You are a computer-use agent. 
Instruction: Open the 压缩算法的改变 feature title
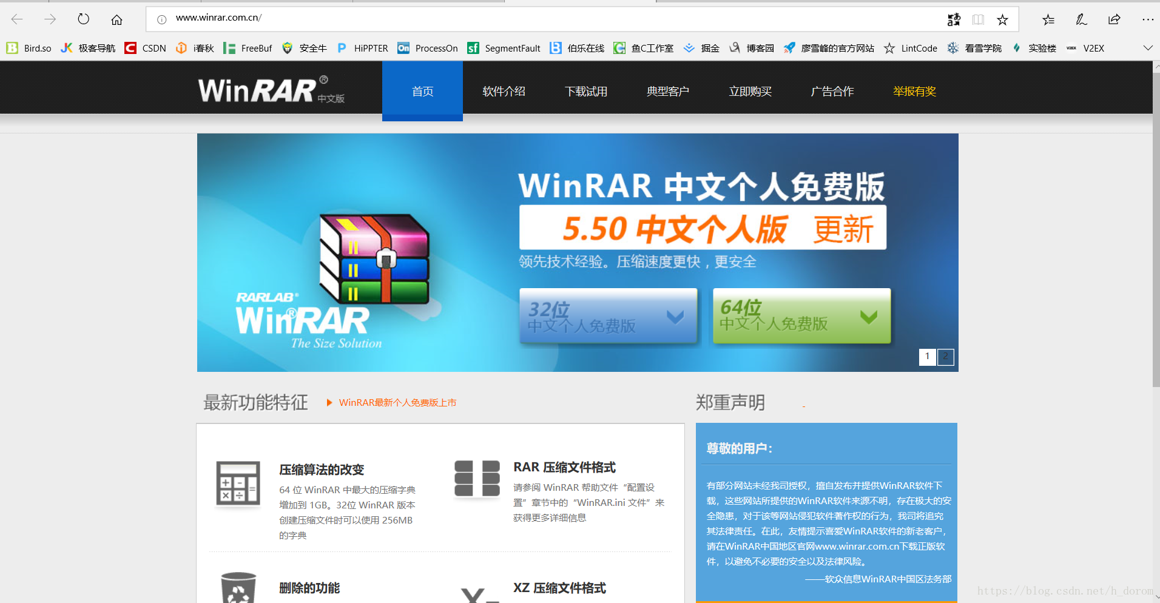click(x=322, y=470)
